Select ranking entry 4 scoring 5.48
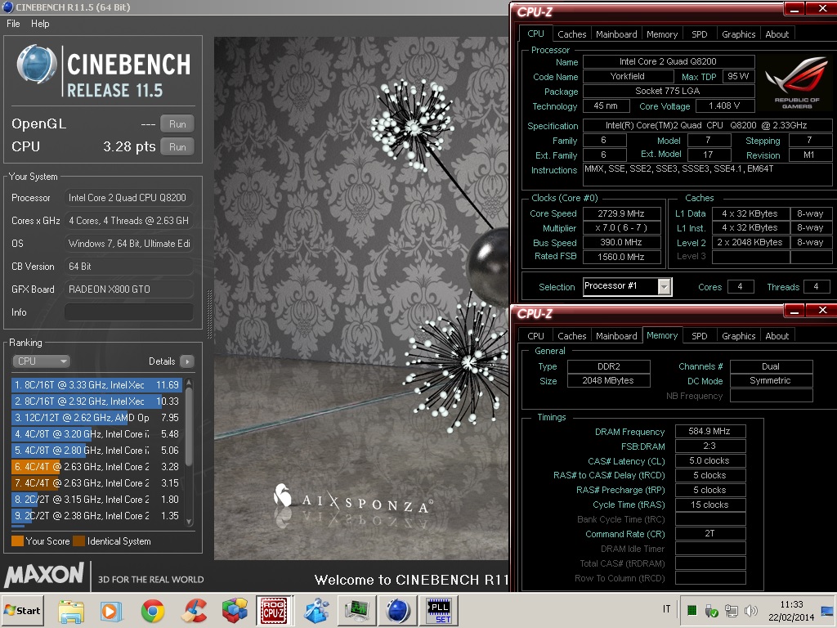Image resolution: width=837 pixels, height=628 pixels. coord(96,434)
